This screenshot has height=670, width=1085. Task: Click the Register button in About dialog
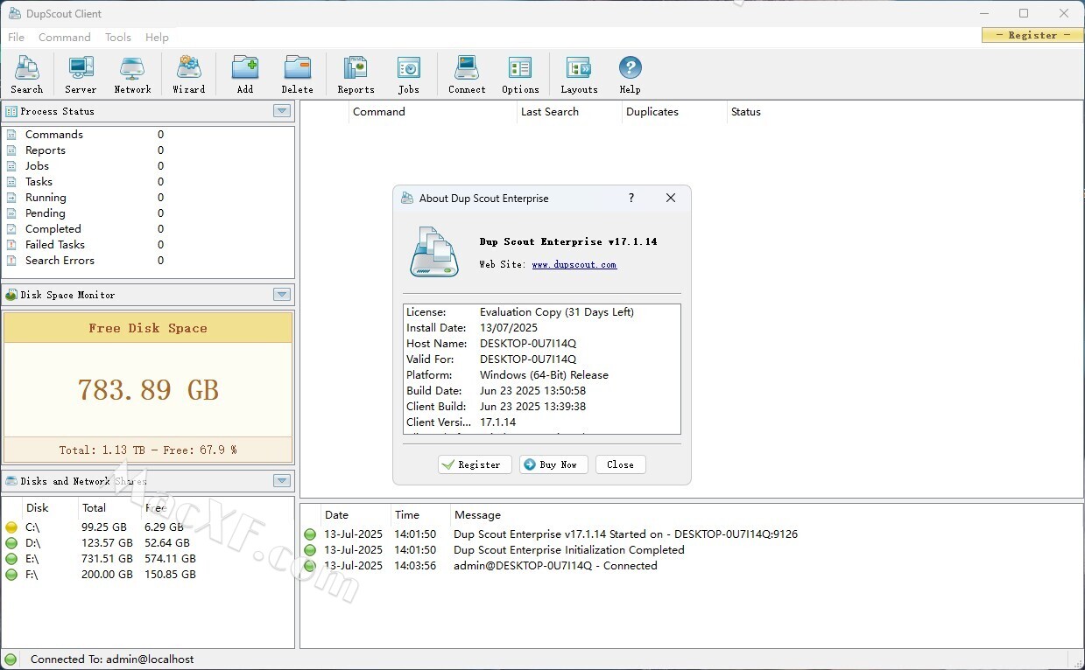coord(475,464)
